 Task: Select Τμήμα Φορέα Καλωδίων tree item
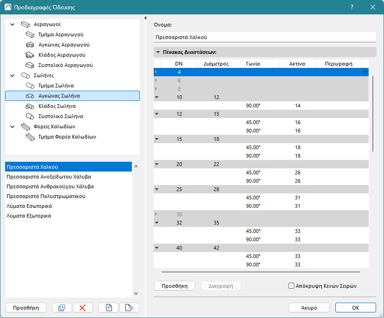coord(67,137)
